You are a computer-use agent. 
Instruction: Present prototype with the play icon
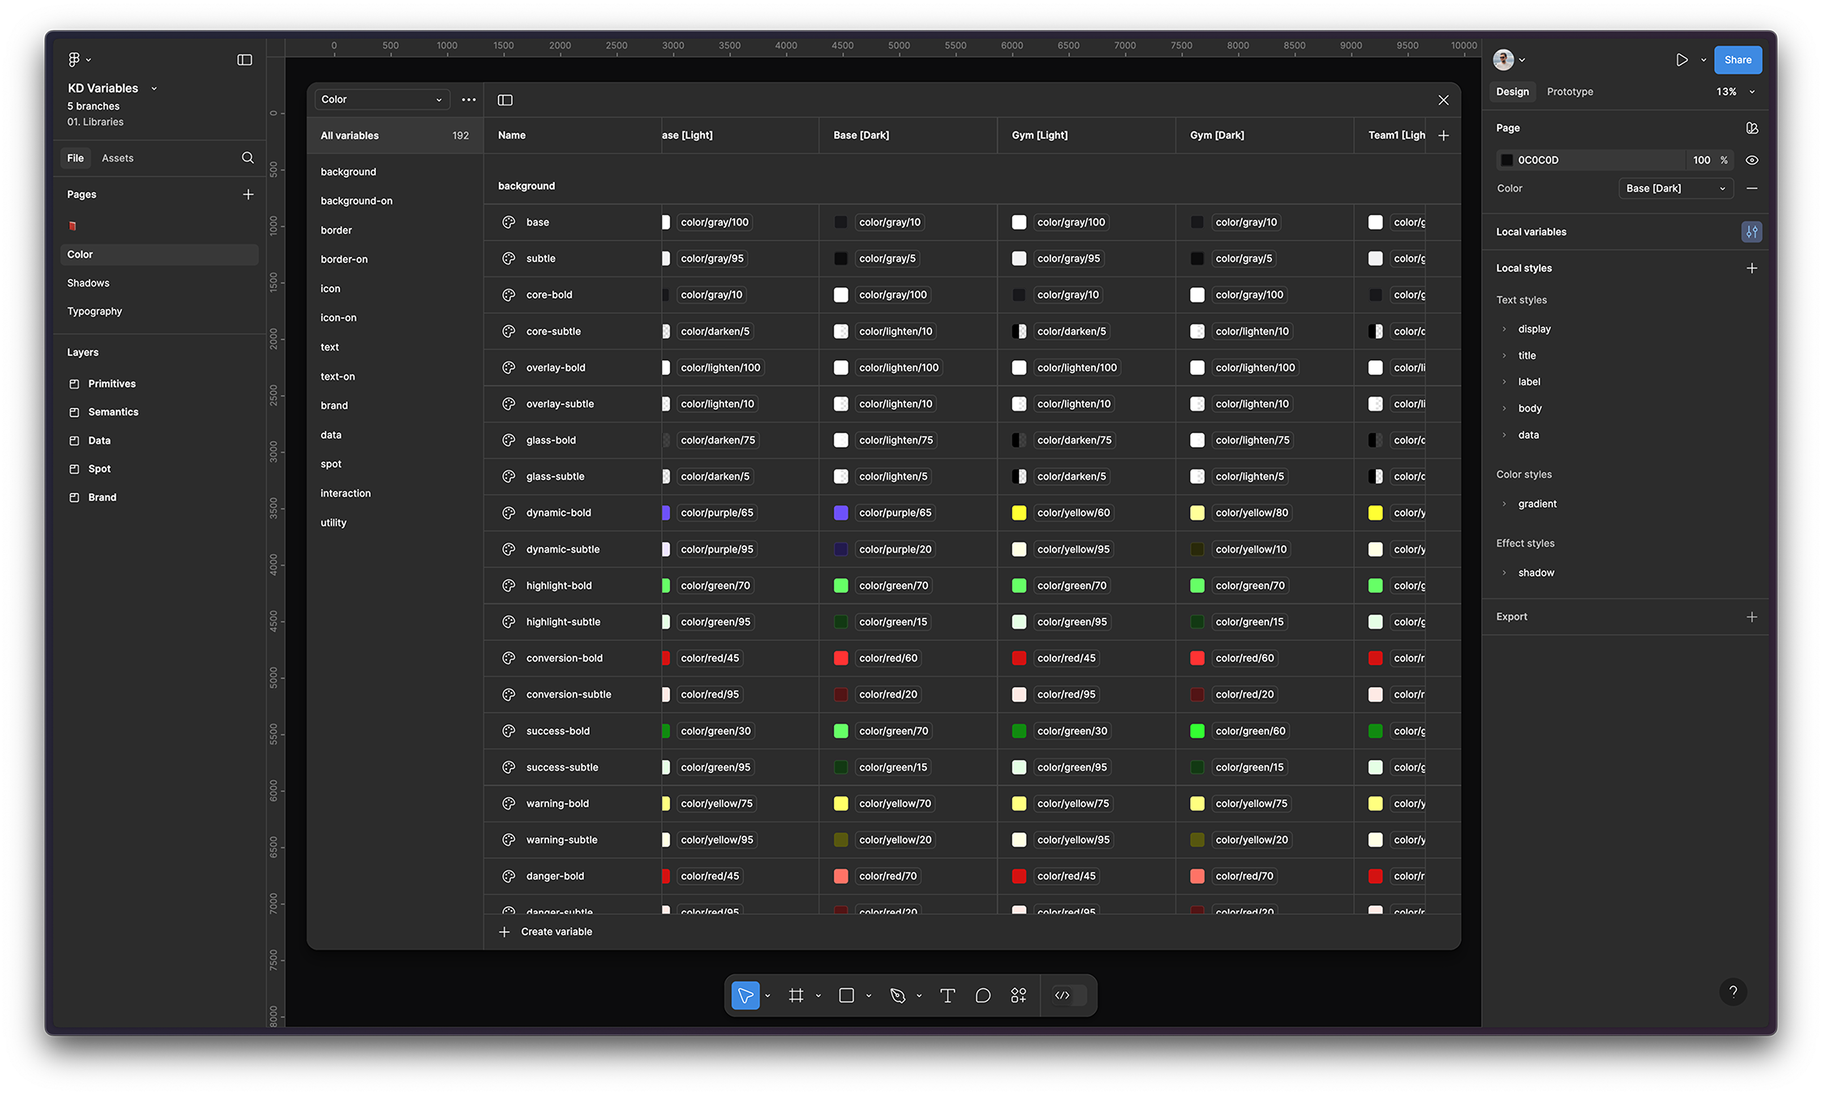click(x=1681, y=60)
